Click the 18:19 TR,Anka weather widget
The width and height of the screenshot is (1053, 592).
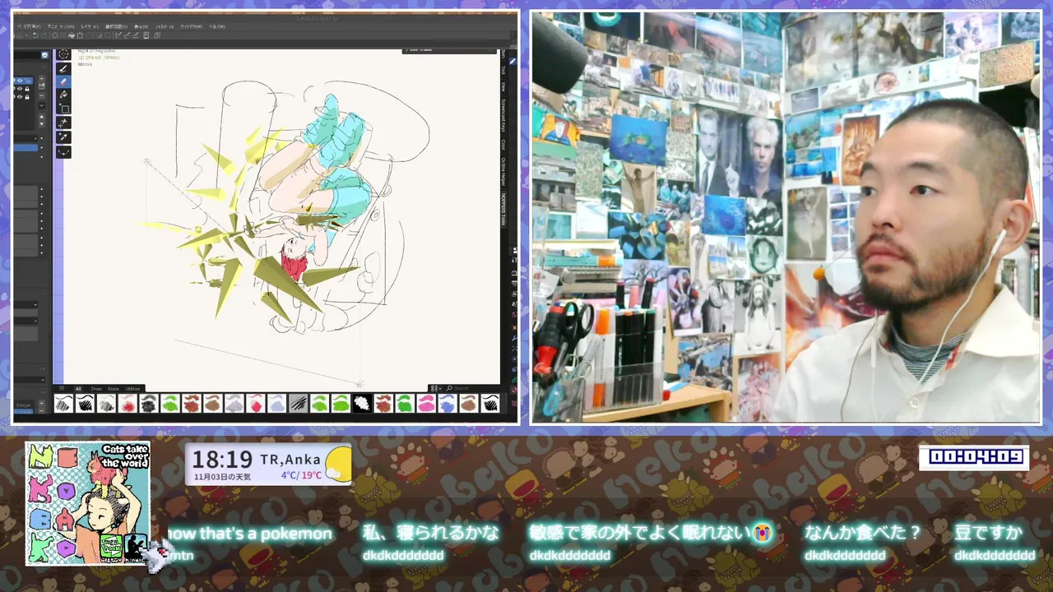pos(268,465)
